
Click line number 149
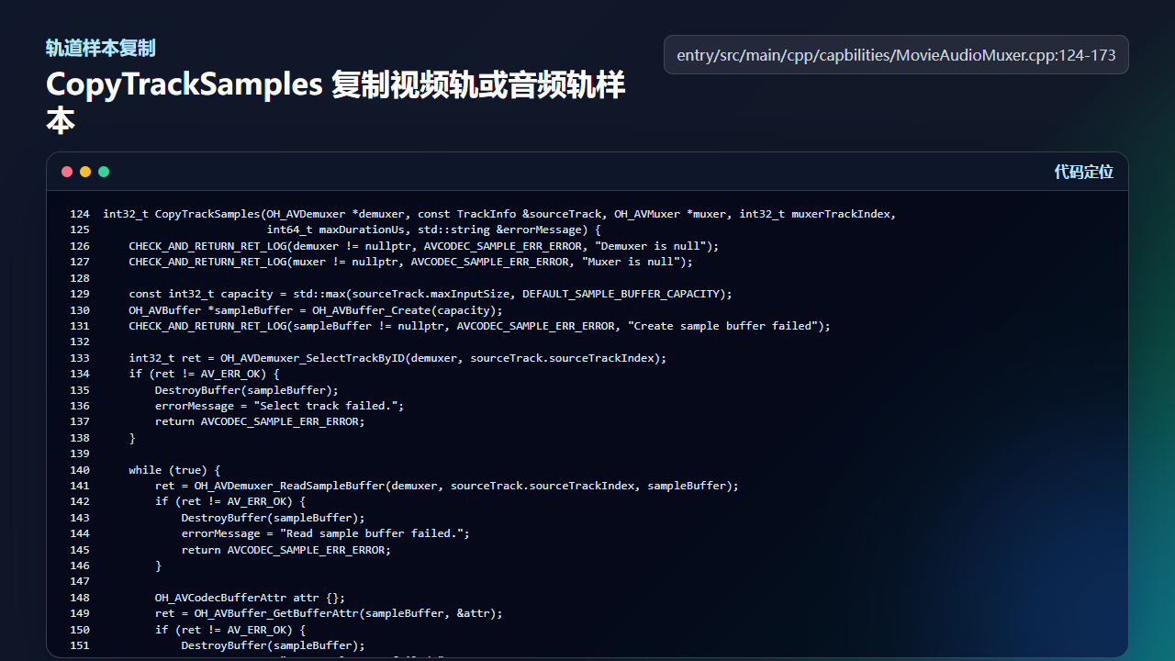point(80,613)
